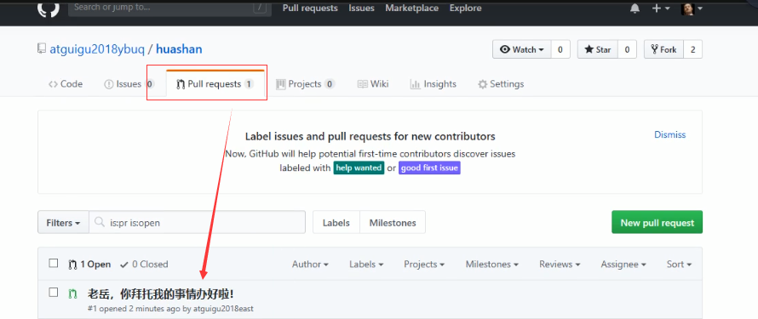Show 0 Closed pull requests

click(144, 264)
